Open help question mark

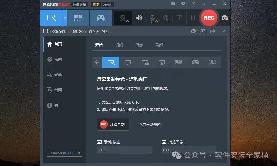click(x=193, y=3)
